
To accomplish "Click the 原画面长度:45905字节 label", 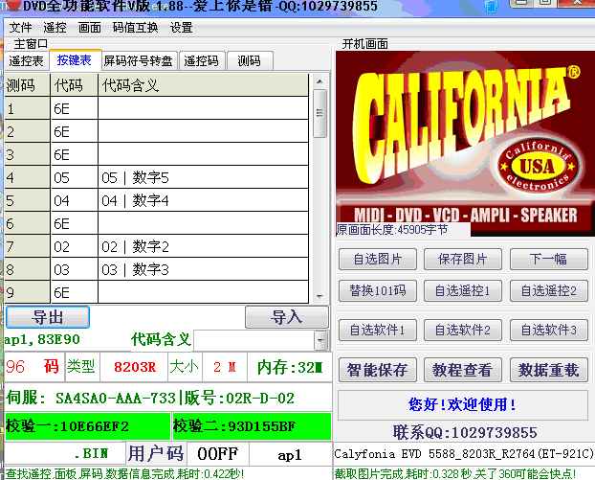I will tap(391, 230).
